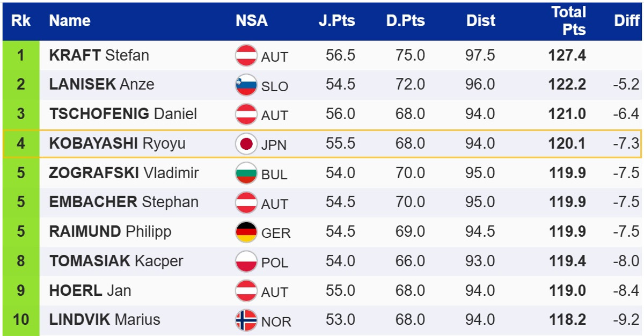Open EMBACHER Stephan athlete link
This screenshot has height=336, width=644.
[x=123, y=202]
